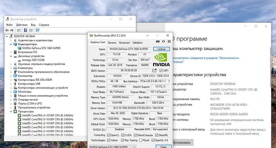Select the NVIDIA GeForce GTX 1660 SUPER device entry
The image size is (276, 148).
pos(41,48)
